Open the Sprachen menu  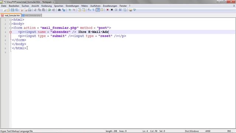59,6
